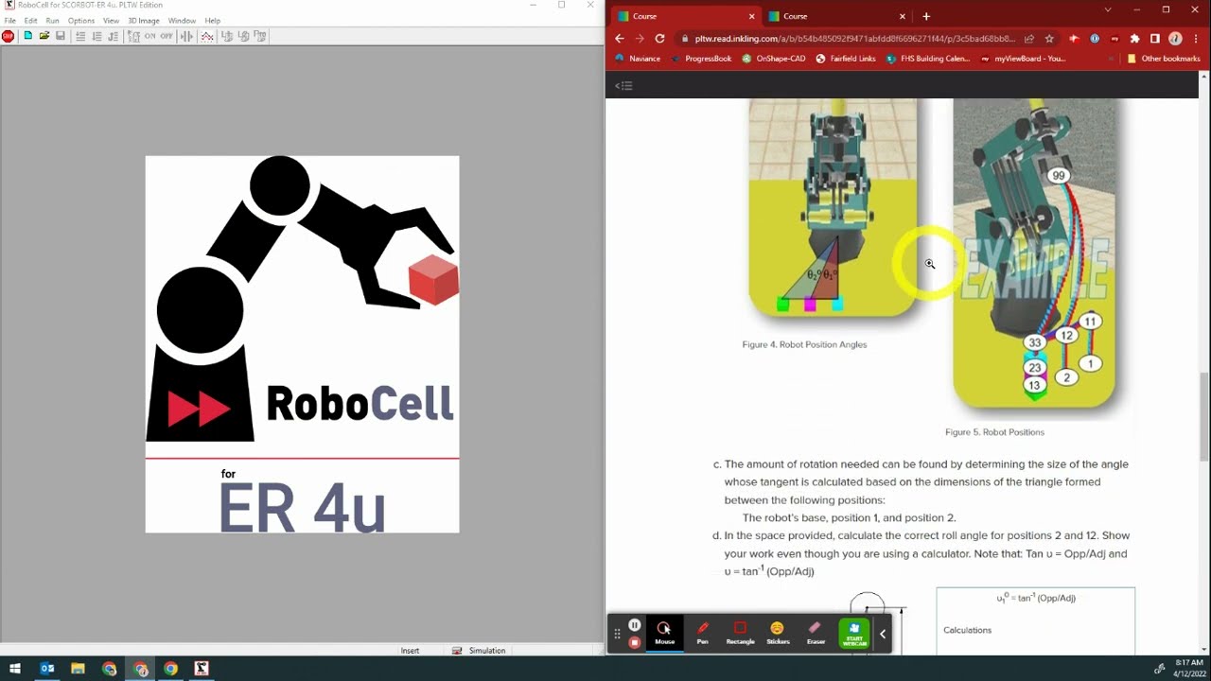Viewport: 1211px width, 681px height.
Task: Share this page from the address bar
Action: [1029, 39]
